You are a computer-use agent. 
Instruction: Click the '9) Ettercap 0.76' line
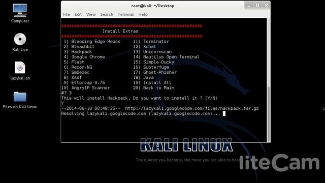(x=84, y=82)
